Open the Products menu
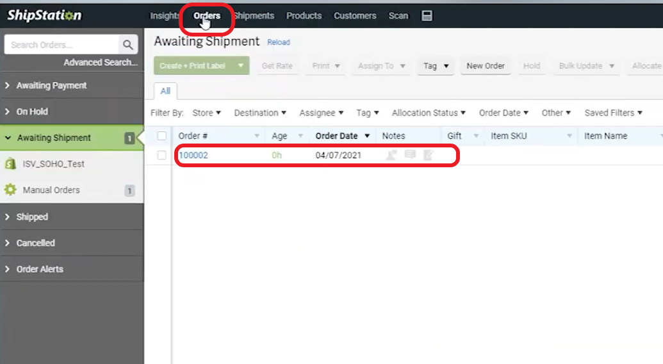 click(304, 15)
